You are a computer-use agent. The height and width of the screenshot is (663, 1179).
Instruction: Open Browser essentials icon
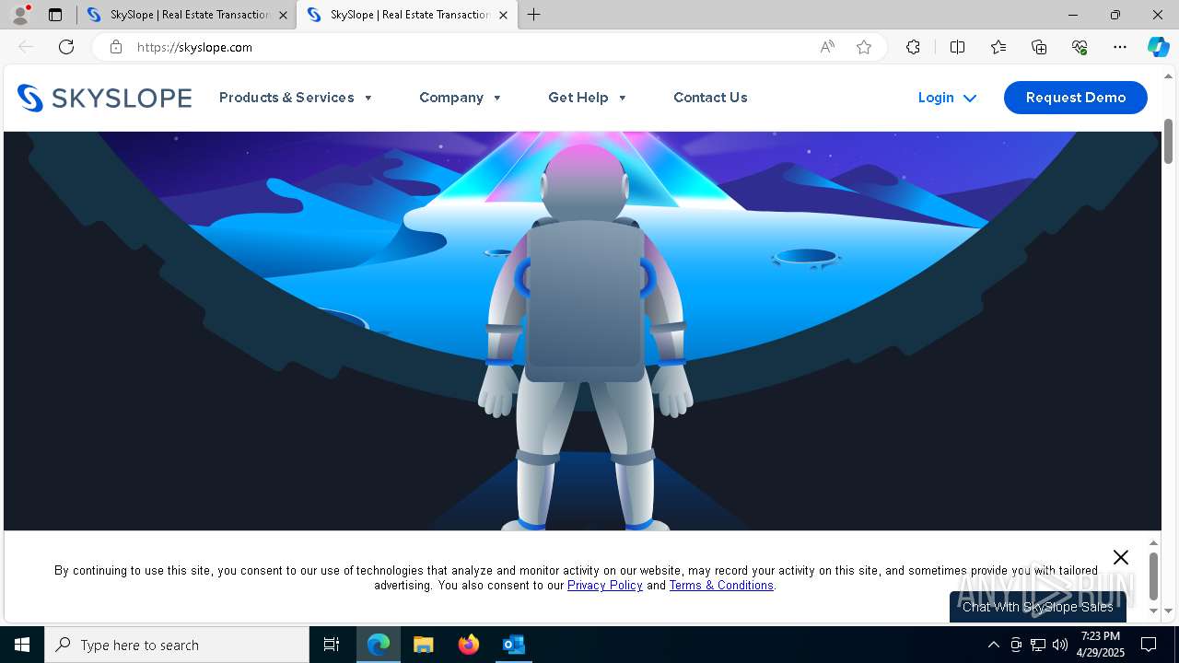point(1080,47)
